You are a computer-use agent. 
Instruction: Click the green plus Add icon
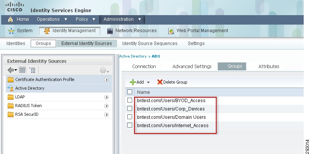pyautogui.click(x=133, y=82)
